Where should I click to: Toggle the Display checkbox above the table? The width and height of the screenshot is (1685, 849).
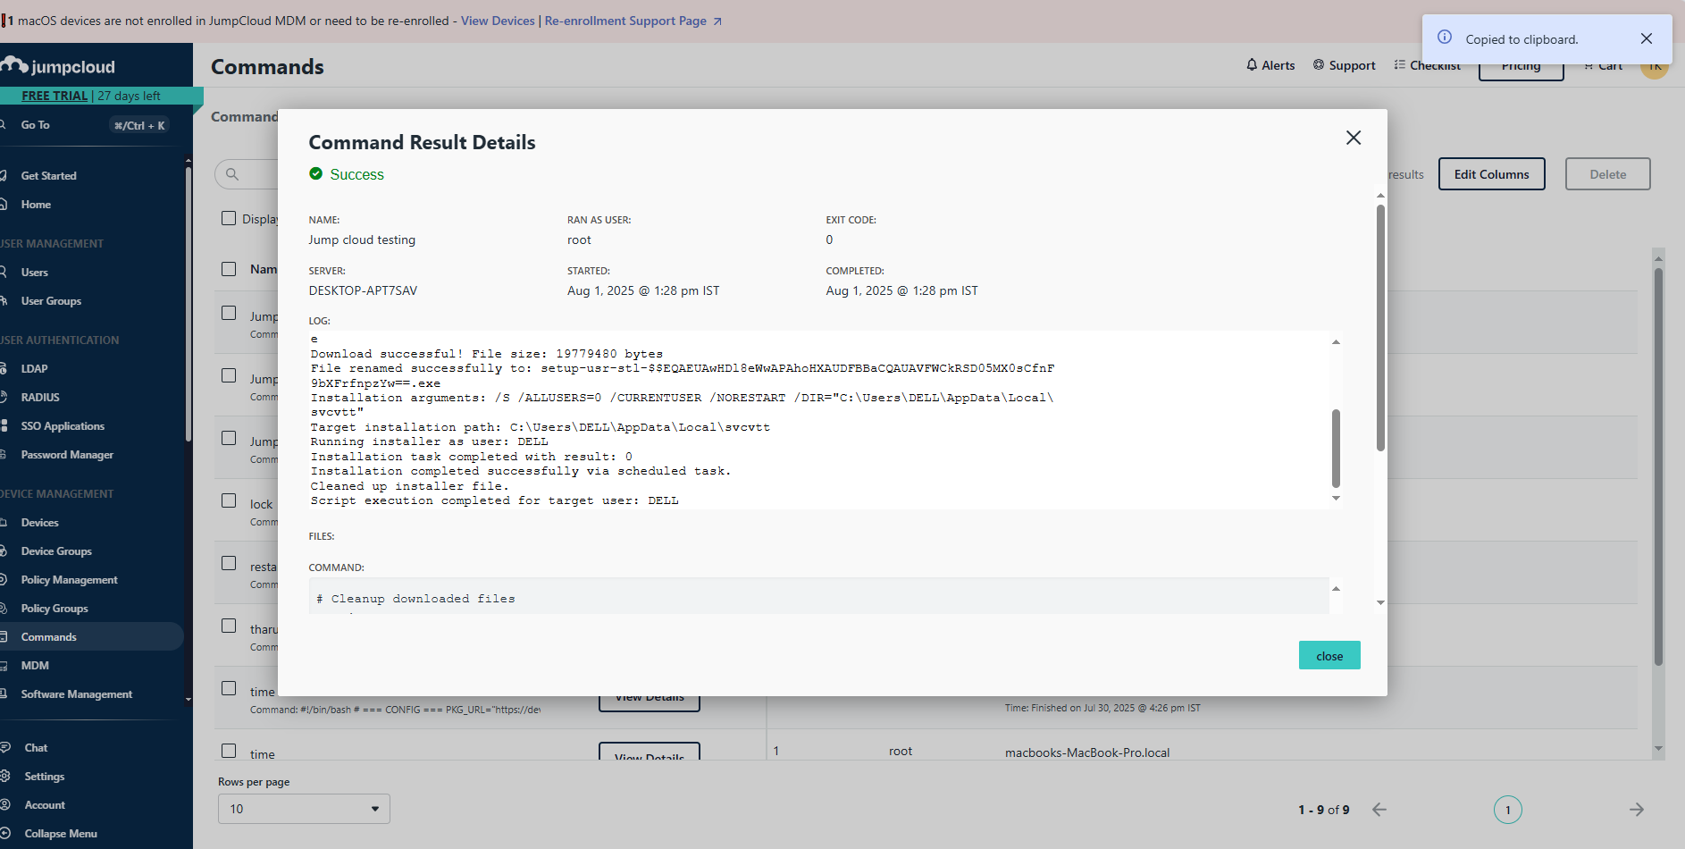pyautogui.click(x=229, y=218)
